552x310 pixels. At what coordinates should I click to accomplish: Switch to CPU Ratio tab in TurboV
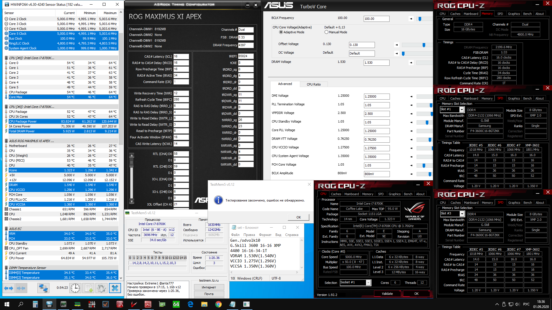pos(313,84)
